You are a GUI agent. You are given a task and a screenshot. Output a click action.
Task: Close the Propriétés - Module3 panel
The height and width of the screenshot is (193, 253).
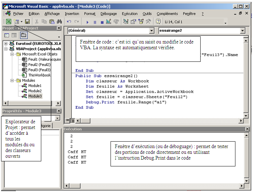click(x=59, y=111)
